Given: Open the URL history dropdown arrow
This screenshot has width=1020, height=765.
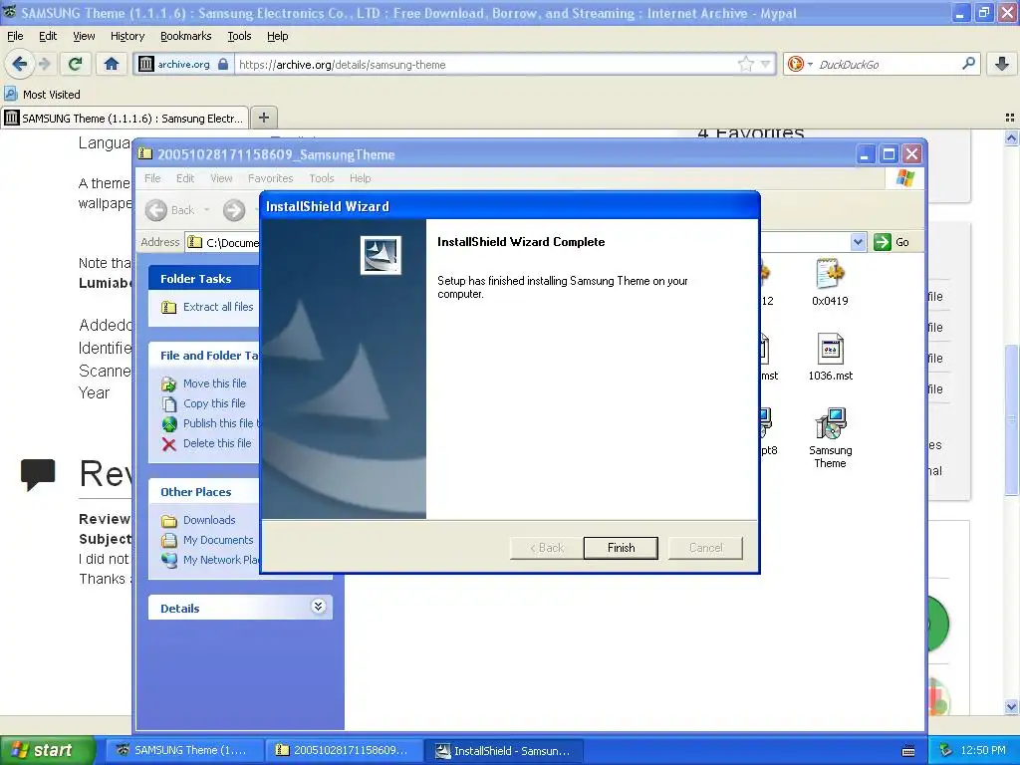Looking at the screenshot, I should (766, 64).
